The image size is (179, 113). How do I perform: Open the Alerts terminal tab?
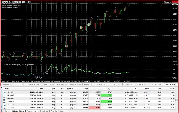click(x=37, y=111)
